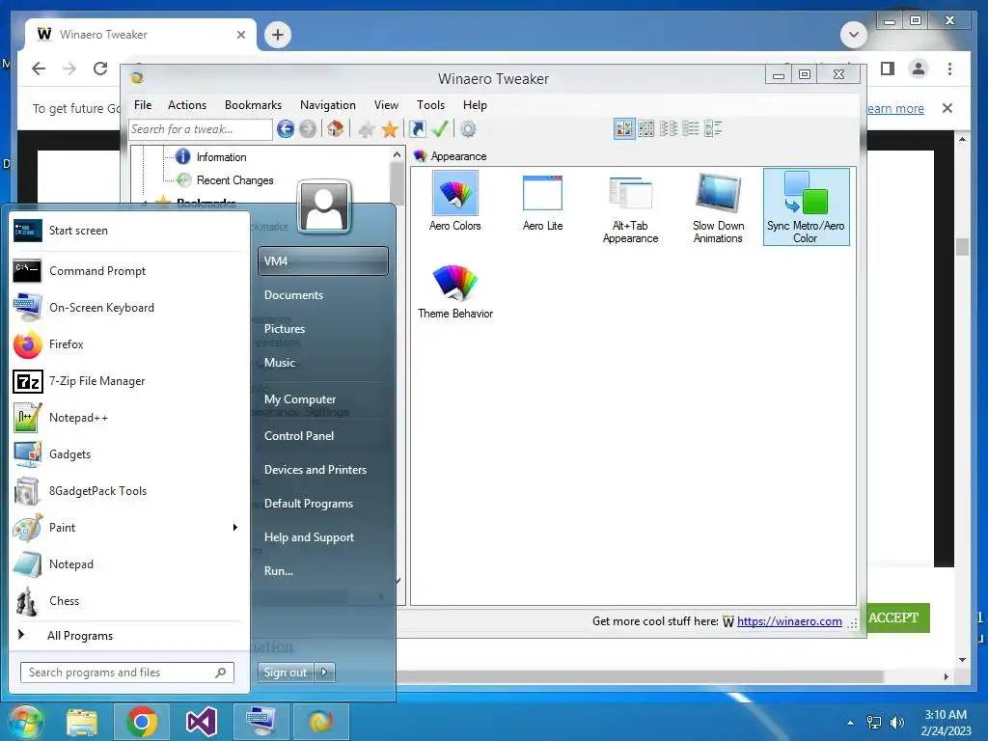This screenshot has height=741, width=988.
Task: Open Aero Colors tweak
Action: [x=455, y=202]
